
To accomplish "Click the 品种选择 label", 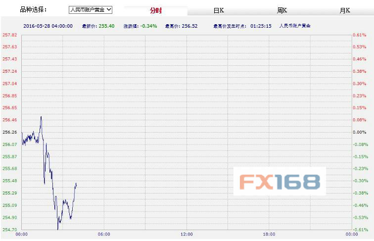I will (33, 9).
